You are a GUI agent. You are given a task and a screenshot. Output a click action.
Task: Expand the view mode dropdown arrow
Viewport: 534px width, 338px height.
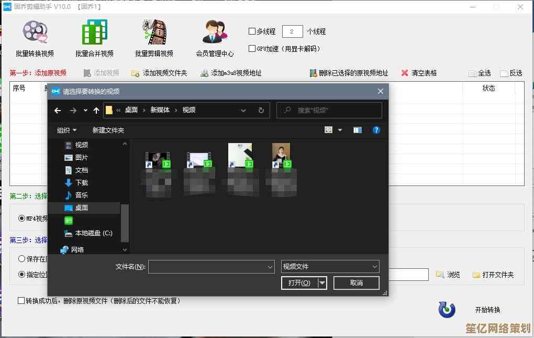pos(340,130)
